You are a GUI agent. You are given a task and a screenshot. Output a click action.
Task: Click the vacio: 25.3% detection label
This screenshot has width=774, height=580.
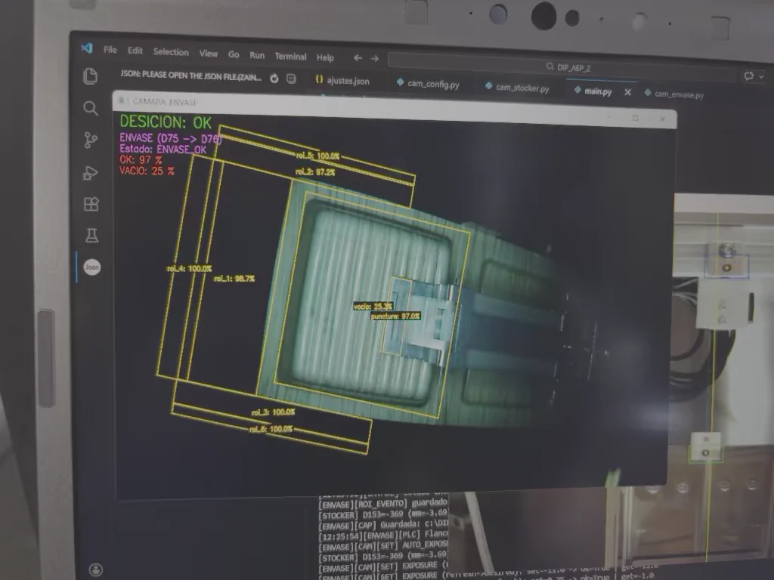pos(373,307)
